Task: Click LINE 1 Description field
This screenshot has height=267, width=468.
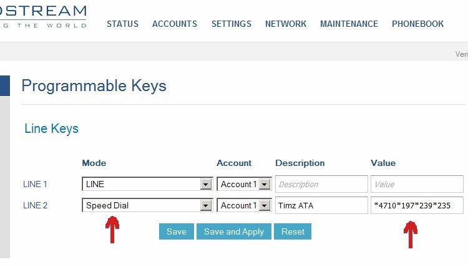Action: point(321,185)
